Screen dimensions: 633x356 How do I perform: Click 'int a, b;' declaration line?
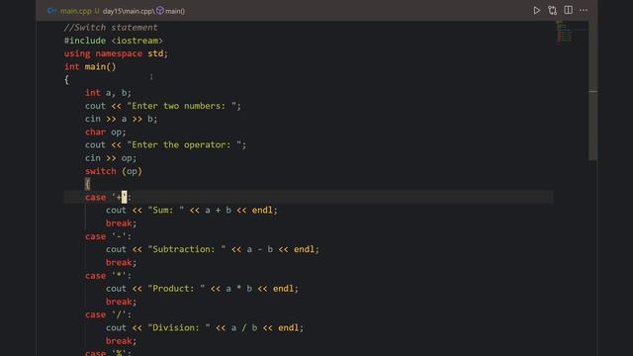[x=108, y=93]
